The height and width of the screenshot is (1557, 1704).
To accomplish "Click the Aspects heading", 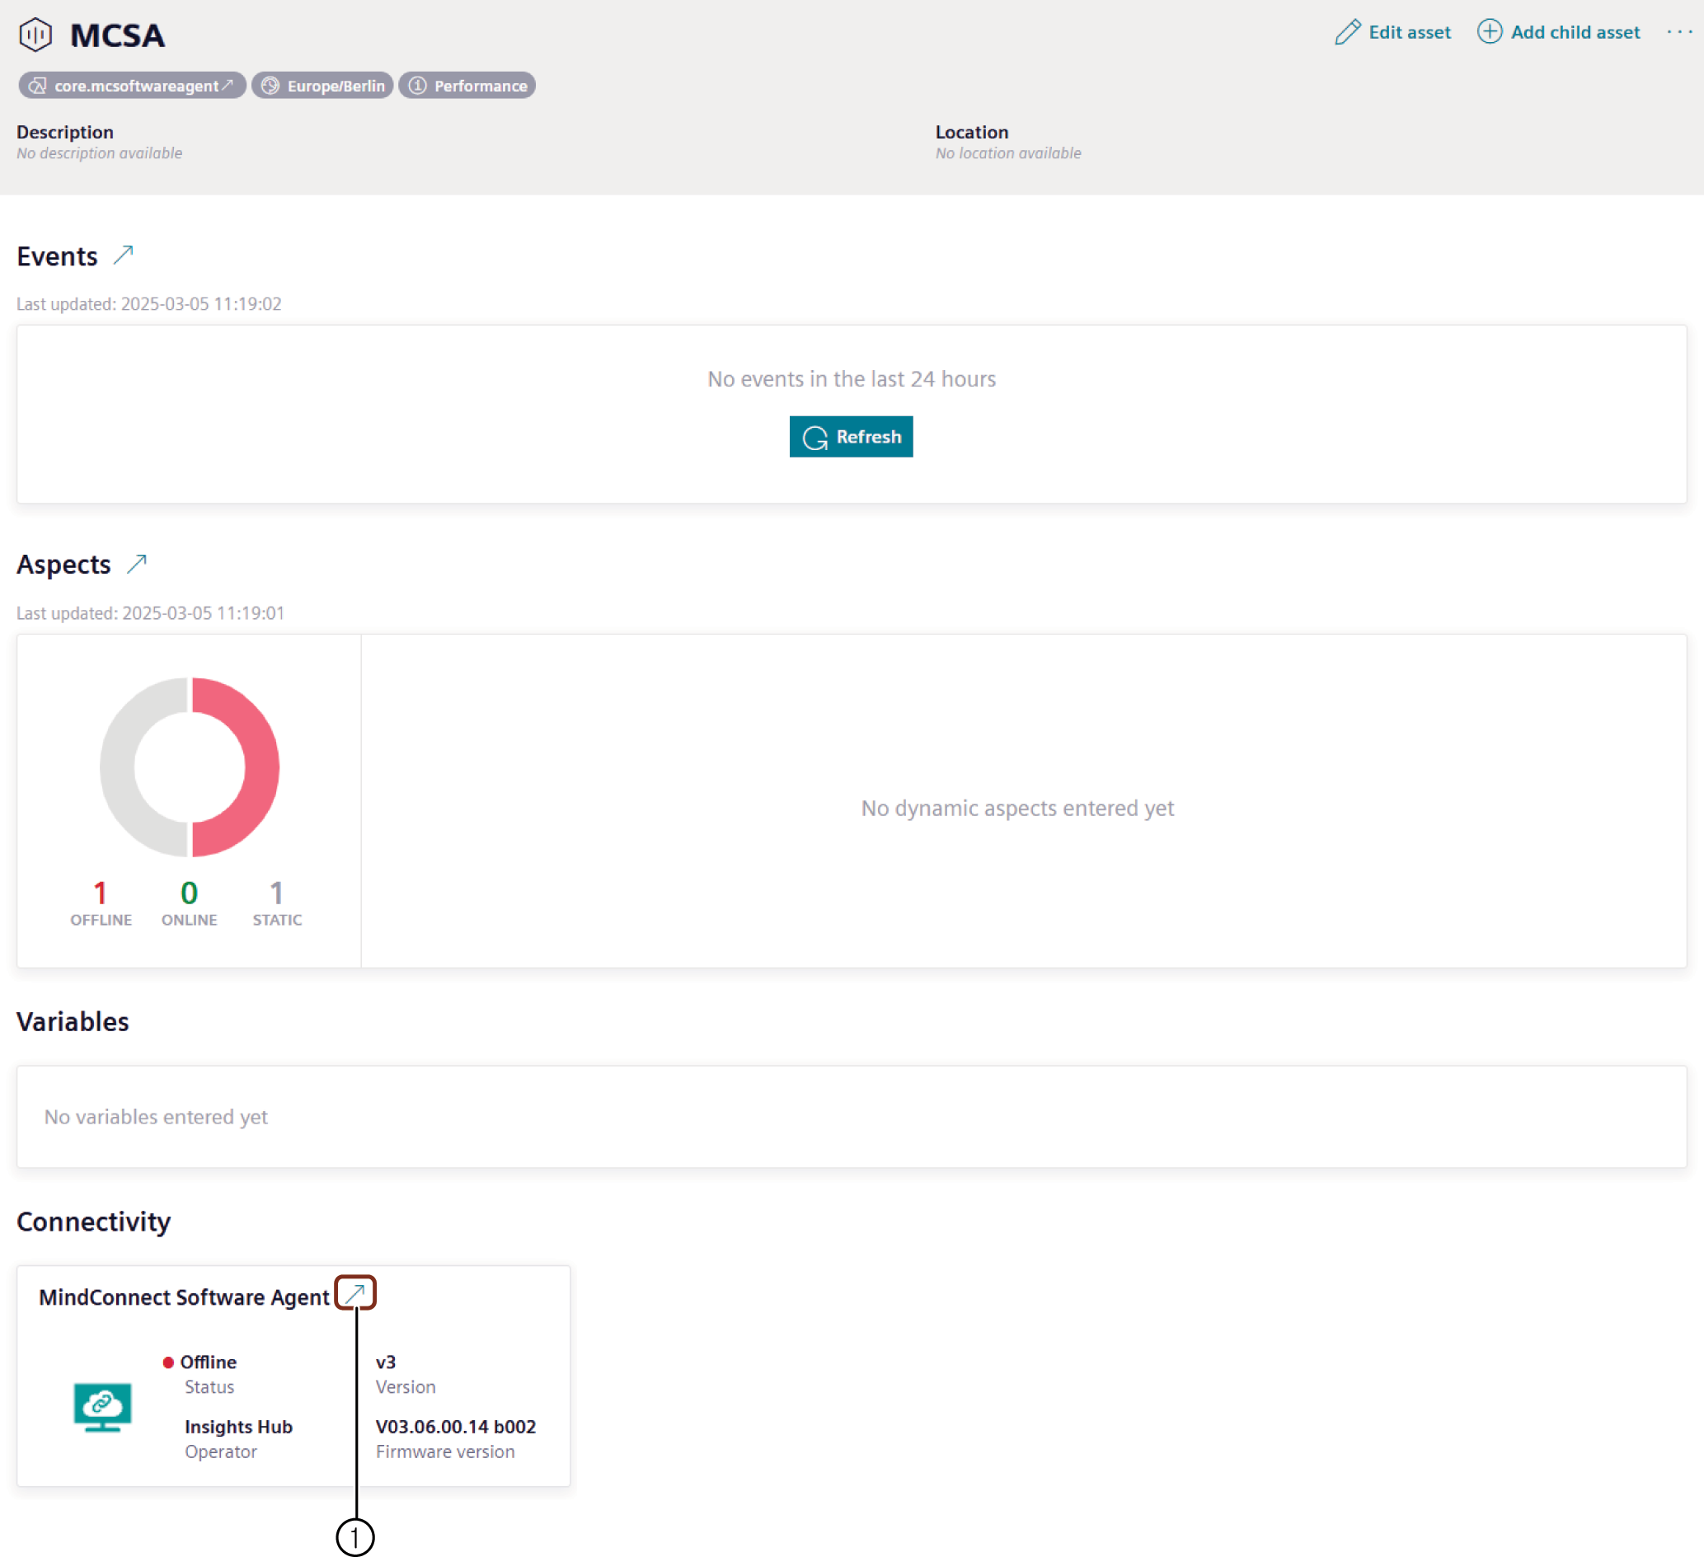I will 64,564.
